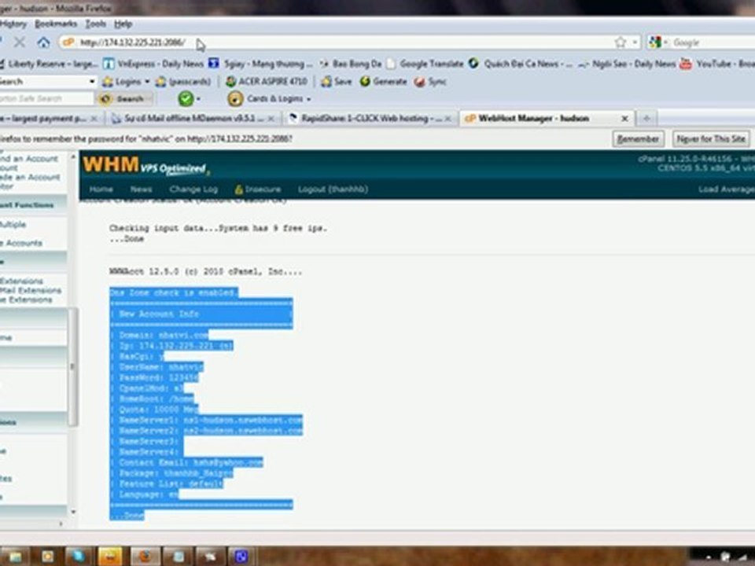Close the WebHost Manager tab

pyautogui.click(x=624, y=119)
